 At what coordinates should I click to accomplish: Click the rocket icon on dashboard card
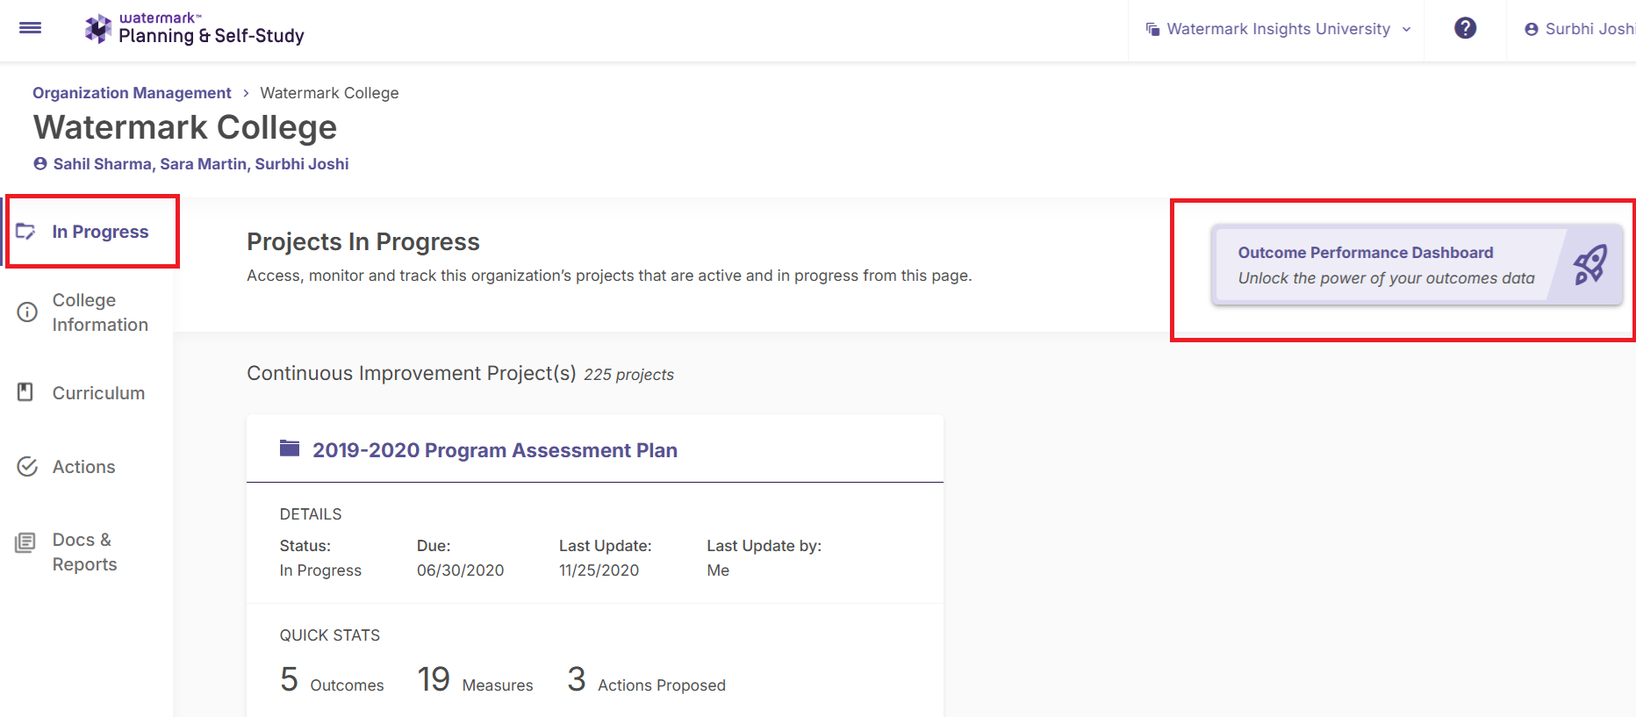(1589, 264)
